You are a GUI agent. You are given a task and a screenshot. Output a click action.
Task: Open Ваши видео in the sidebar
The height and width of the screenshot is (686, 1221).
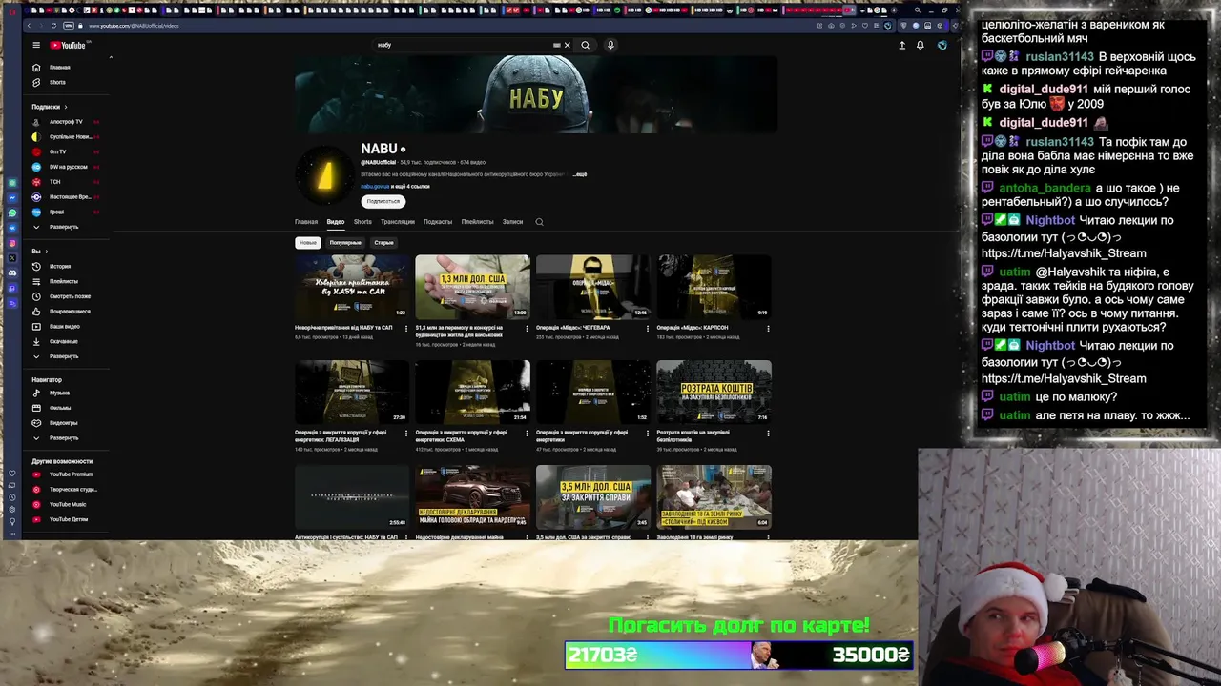coord(64,327)
